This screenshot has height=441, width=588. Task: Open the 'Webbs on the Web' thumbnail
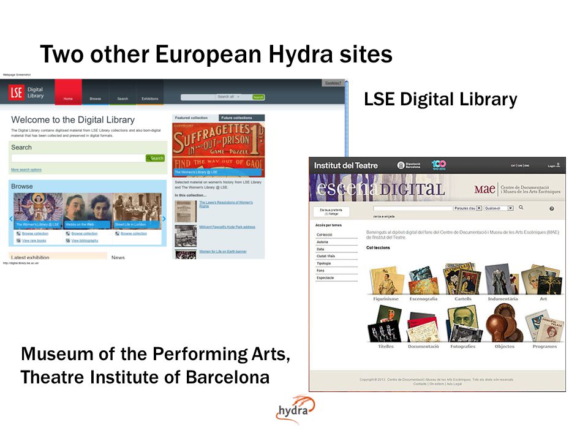(x=88, y=211)
